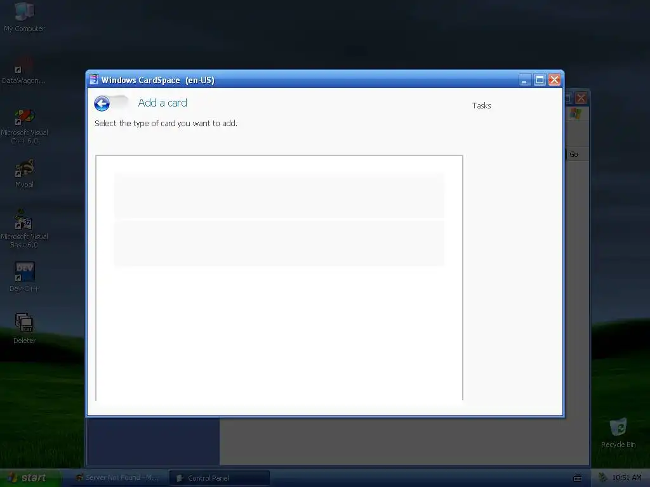This screenshot has width=650, height=487.
Task: Go back using the blue arrow button
Action: (102, 103)
